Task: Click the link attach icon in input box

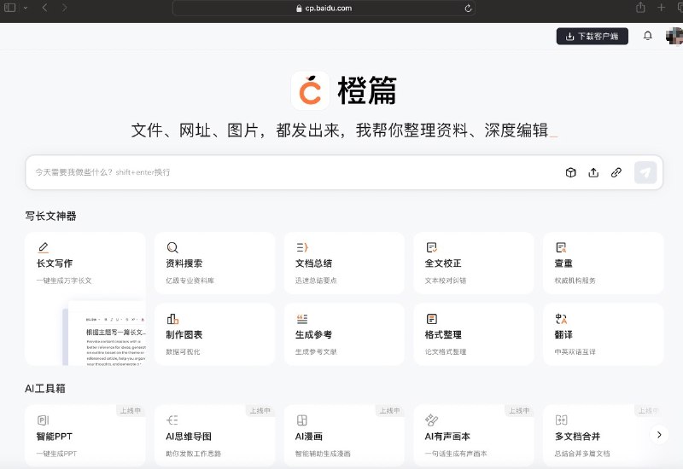Action: click(616, 173)
